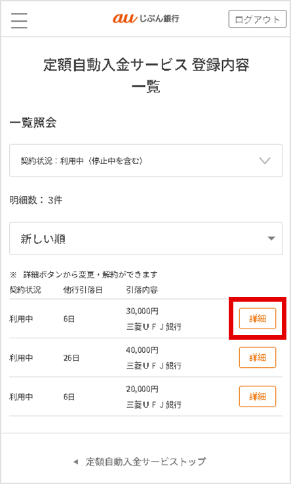The height and width of the screenshot is (484, 291).
Task: Open 詳細 for the 40,000円 entry
Action: (x=258, y=357)
